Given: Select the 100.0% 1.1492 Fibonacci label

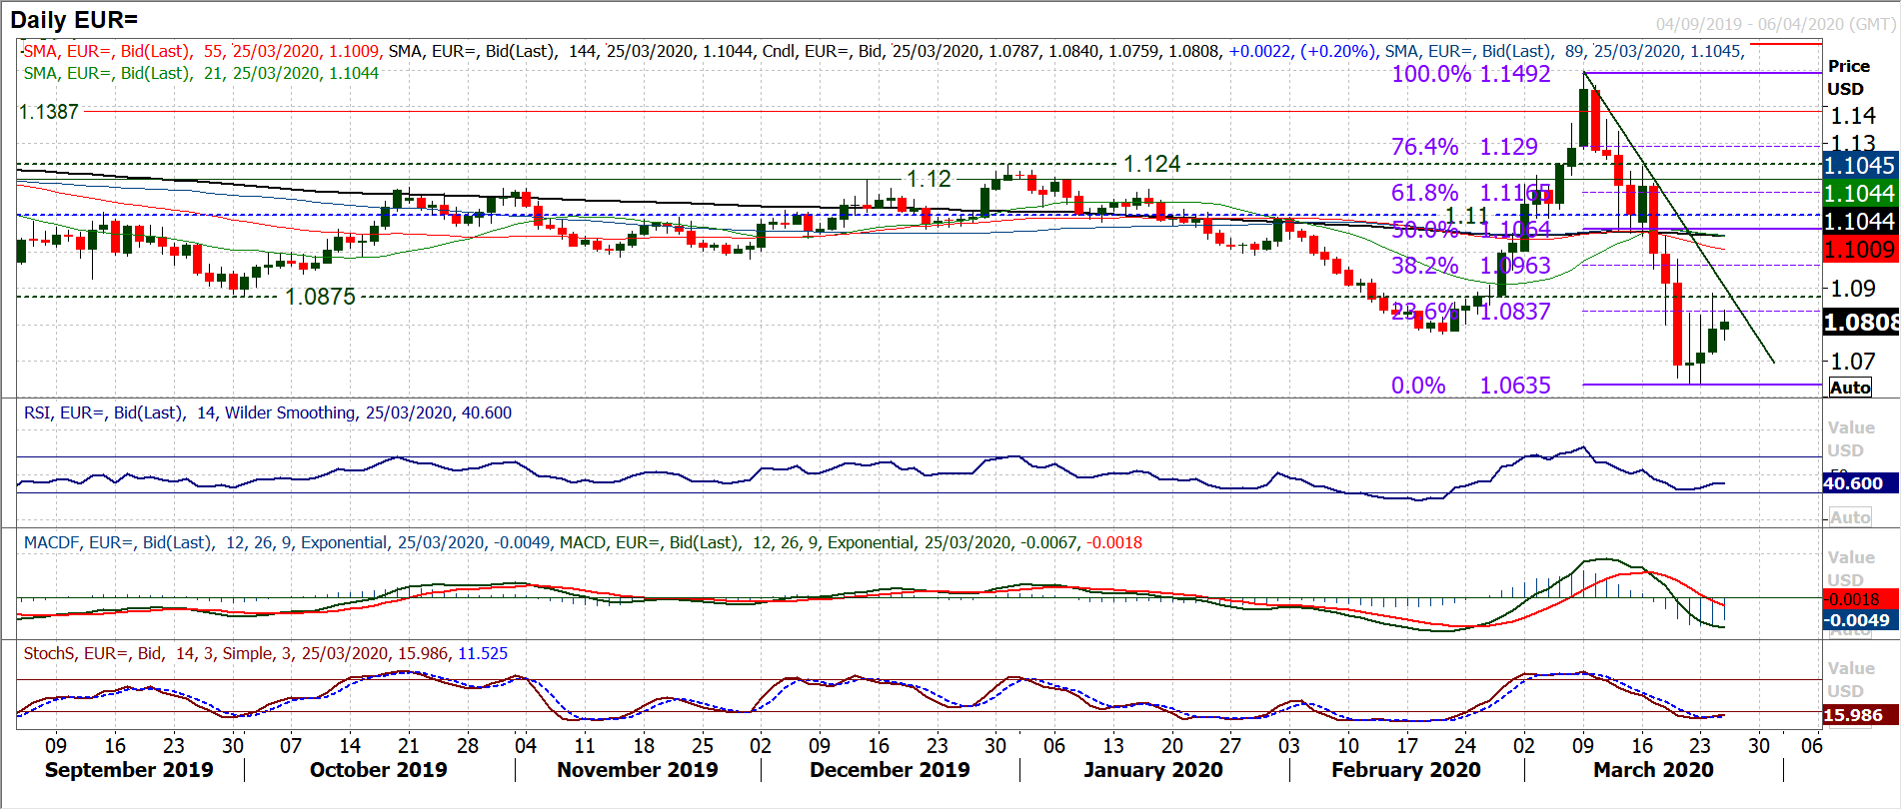Looking at the screenshot, I should point(1471,74).
